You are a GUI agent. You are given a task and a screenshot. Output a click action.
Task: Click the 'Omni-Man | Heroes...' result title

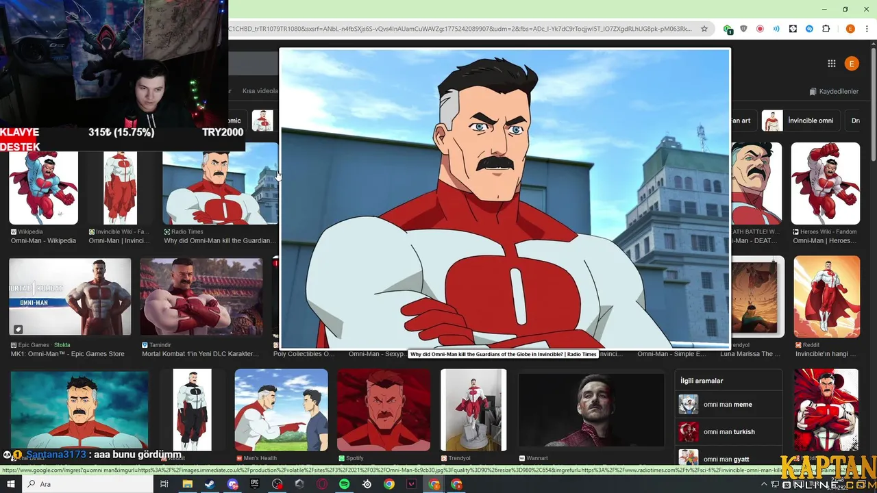tap(824, 241)
